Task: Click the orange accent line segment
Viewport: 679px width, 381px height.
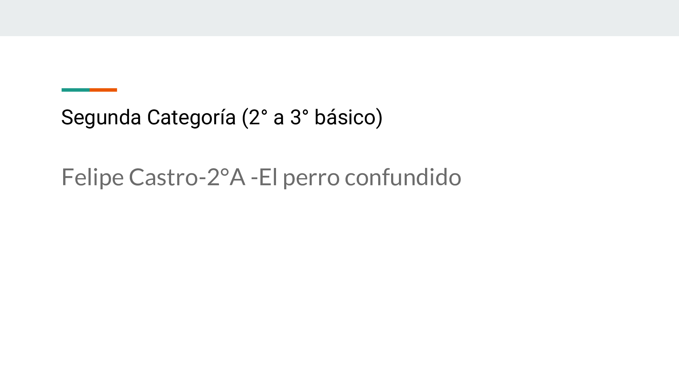Action: (103, 90)
